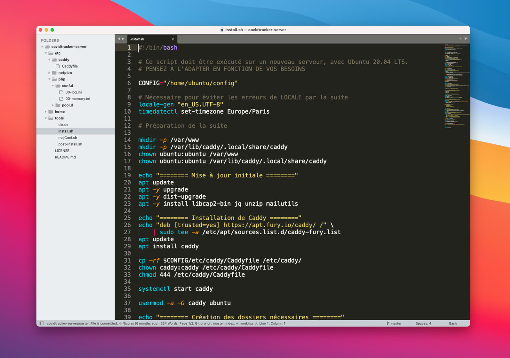This screenshot has height=358, width=510.
Task: Click the previous tab arrow in tab bar
Action: pos(119,39)
